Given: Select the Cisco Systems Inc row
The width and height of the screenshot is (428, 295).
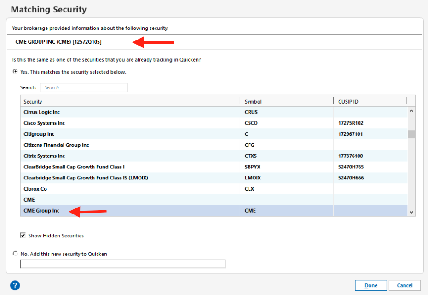Looking at the screenshot, I should 214,123.
